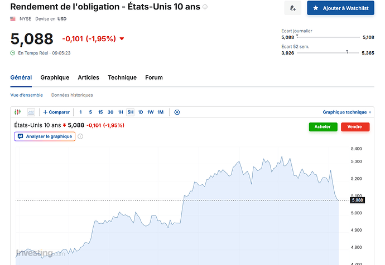385x265 pixels.
Task: Click the Ecart 52 sem. range marker
Action: coord(347,52)
